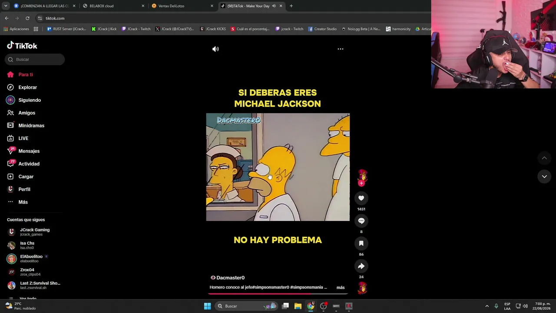The width and height of the screenshot is (556, 313).
Task: Switch to the BELABOX cloud tab
Action: pyautogui.click(x=114, y=6)
